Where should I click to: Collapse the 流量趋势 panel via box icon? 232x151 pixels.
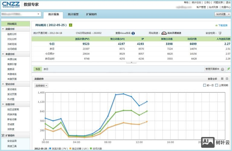click(227, 79)
